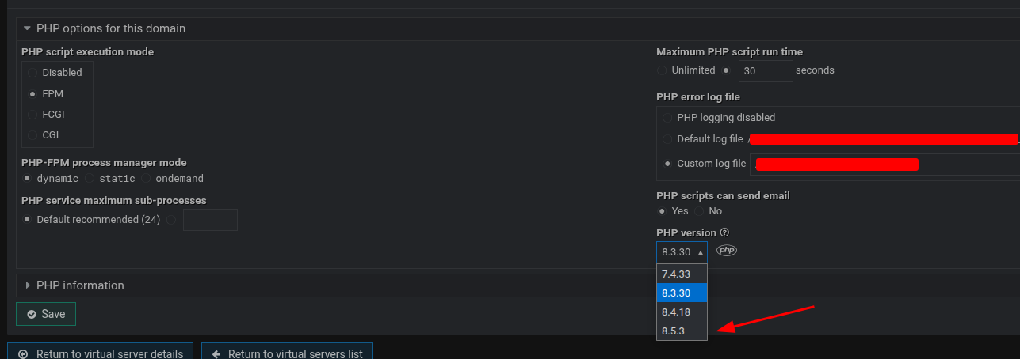Collapse the PHP options for this domain section
This screenshot has width=1020, height=359.
click(x=28, y=28)
